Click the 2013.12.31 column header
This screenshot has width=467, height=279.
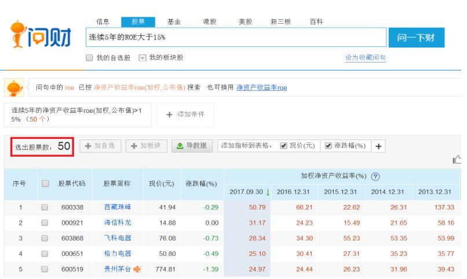[435, 192]
